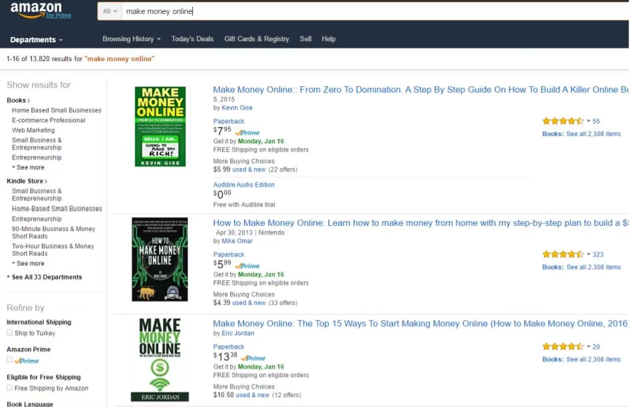This screenshot has width=630, height=407.
Task: Click See all 2,308 items under Eric Jordan's book
Action: tap(593, 359)
